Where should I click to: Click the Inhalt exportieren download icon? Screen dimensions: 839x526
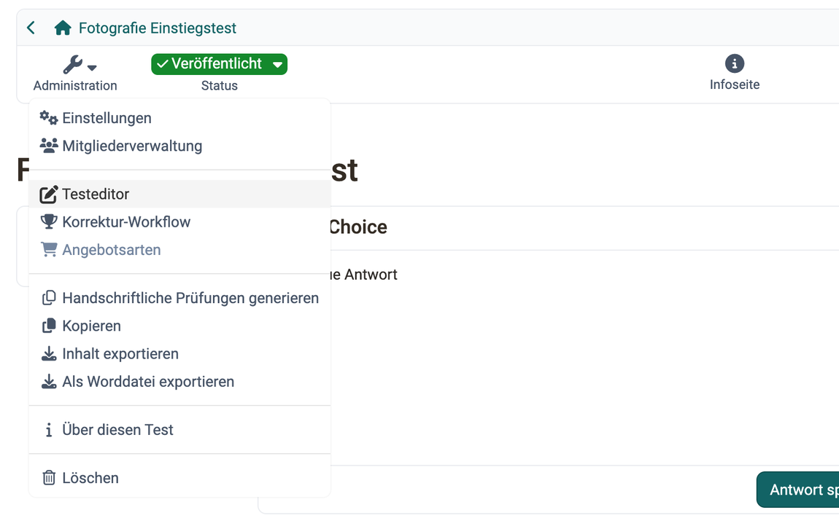point(49,353)
